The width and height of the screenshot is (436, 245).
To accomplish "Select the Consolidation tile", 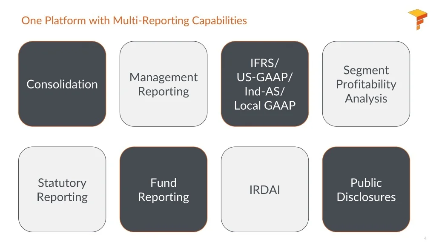I will pyautogui.click(x=62, y=84).
